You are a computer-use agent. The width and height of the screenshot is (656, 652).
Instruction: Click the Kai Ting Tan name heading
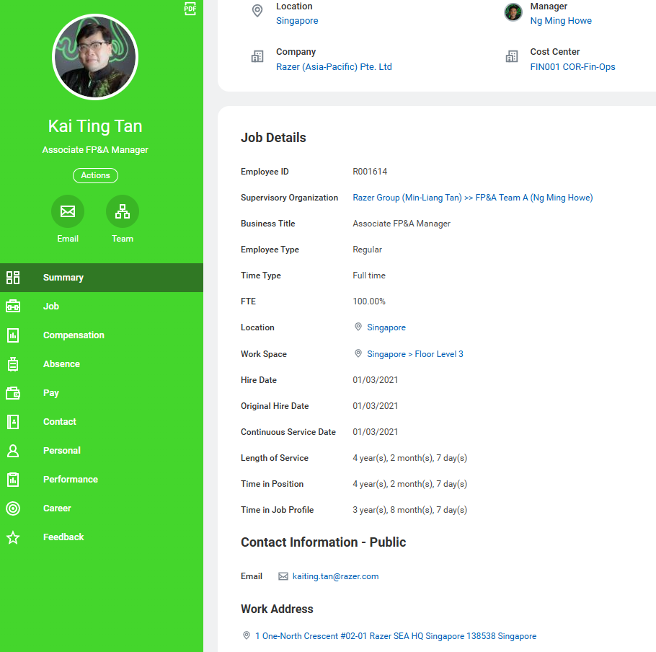(95, 126)
